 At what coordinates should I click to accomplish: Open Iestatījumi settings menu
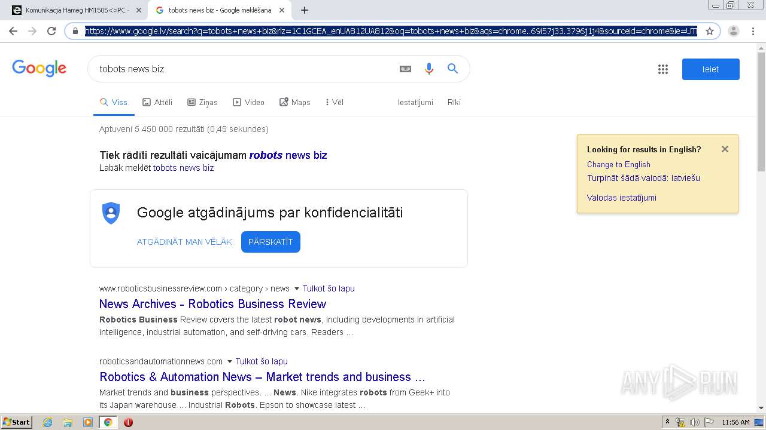click(415, 102)
